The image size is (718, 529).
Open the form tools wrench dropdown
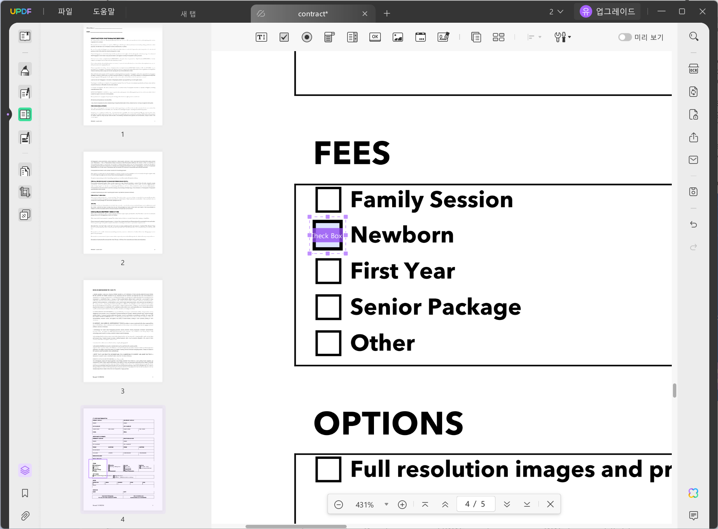(x=563, y=37)
